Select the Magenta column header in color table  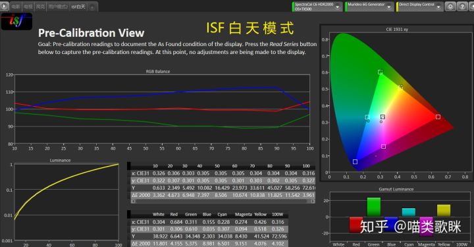(244, 214)
